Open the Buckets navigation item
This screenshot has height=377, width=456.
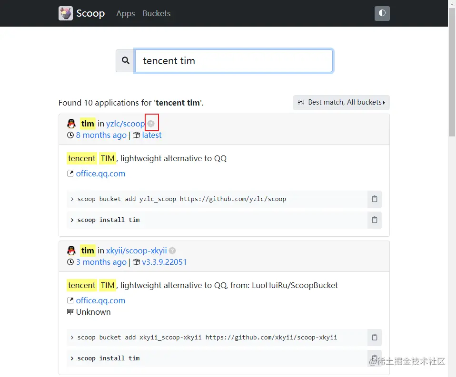[157, 13]
